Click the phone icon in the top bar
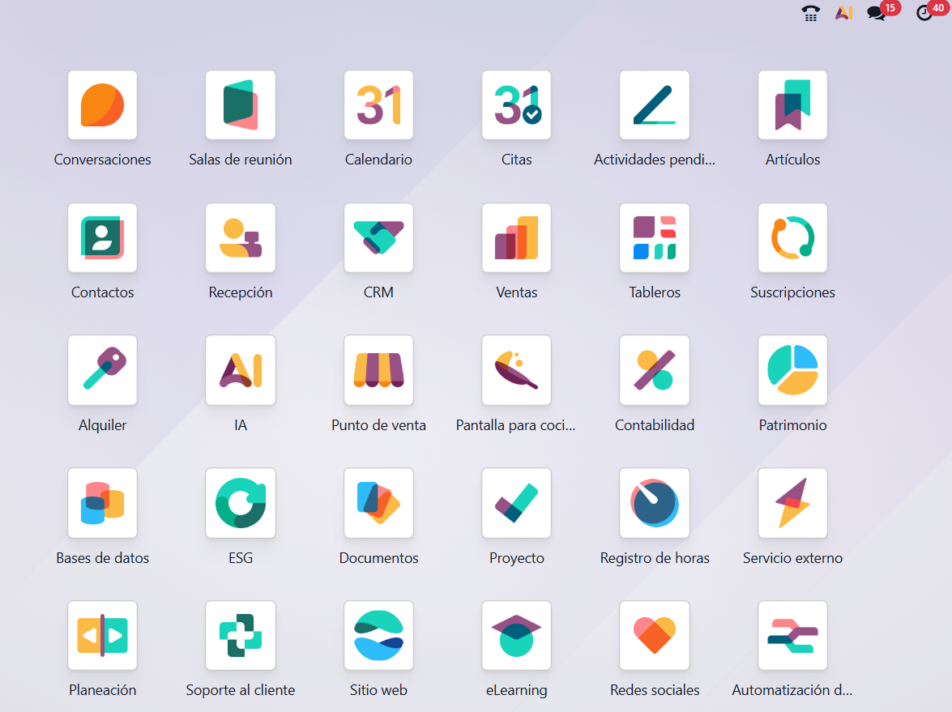Screen dimensions: 952x712 click(x=809, y=13)
